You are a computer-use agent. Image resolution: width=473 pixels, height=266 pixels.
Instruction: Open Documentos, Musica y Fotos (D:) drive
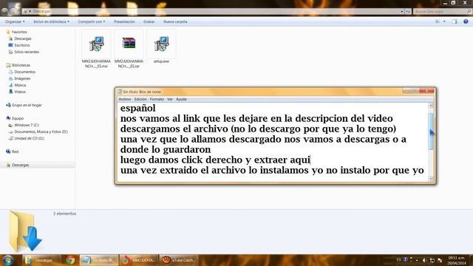point(41,132)
